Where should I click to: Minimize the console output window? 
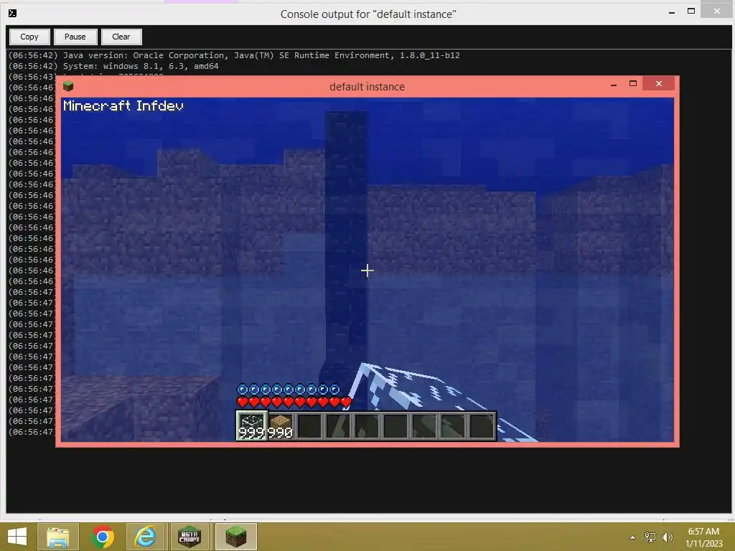(x=672, y=13)
